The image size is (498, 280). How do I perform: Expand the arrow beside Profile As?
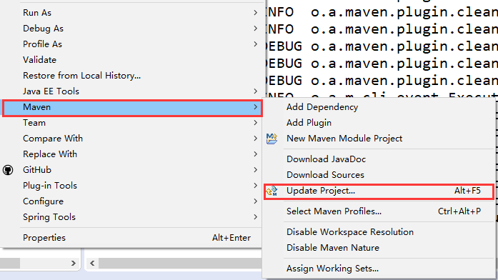[x=255, y=44]
